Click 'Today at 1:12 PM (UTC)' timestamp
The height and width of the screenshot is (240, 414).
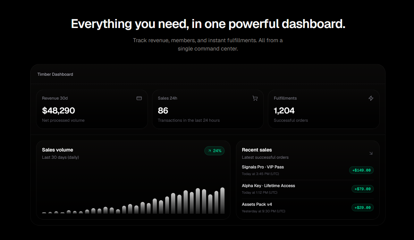[x=260, y=193]
